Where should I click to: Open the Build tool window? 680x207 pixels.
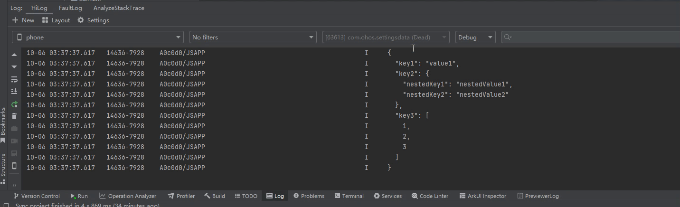tap(215, 196)
